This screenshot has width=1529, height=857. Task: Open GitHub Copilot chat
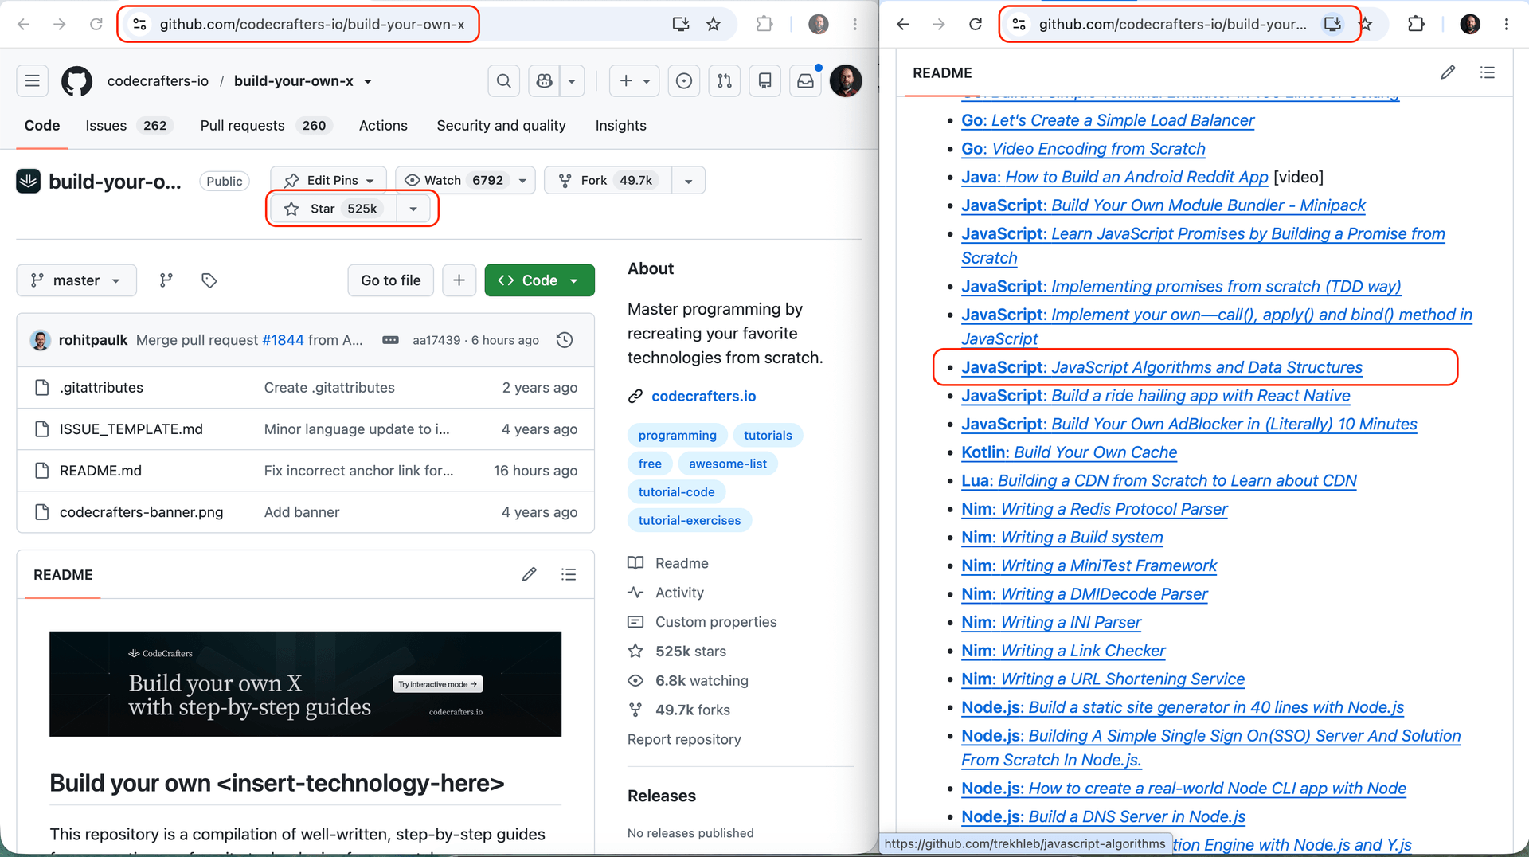(545, 80)
